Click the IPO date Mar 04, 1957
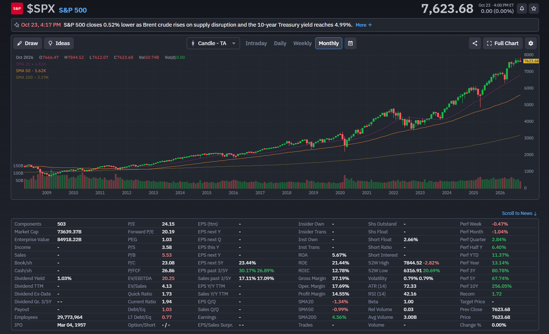Viewport: 549px width, 334px height. click(x=71, y=325)
